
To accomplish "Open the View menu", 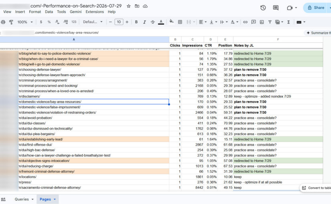I will [x=7, y=12].
